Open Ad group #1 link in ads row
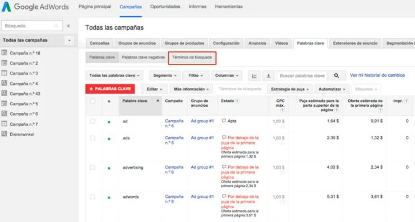 coord(202,138)
